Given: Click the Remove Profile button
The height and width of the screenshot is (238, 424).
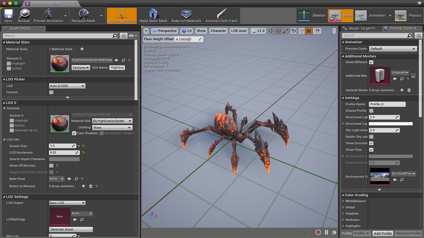Looking at the screenshot, I should 408,233.
